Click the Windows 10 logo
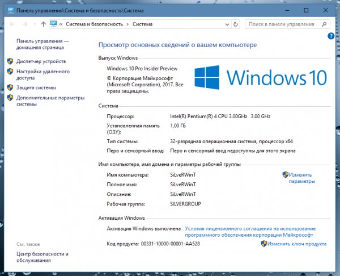Viewport: 340px width, 276px height. coord(261,77)
